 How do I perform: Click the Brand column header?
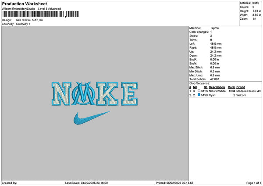[x=241, y=87]
